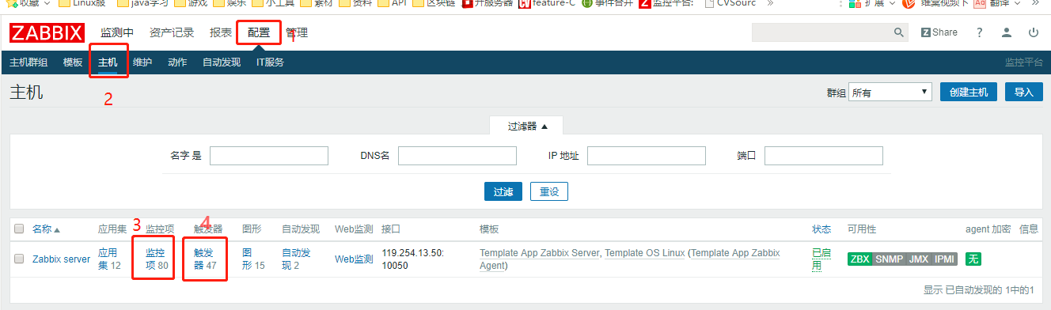The width and height of the screenshot is (1051, 310).
Task: Select the 主机 submenu
Action: pyautogui.click(x=108, y=62)
